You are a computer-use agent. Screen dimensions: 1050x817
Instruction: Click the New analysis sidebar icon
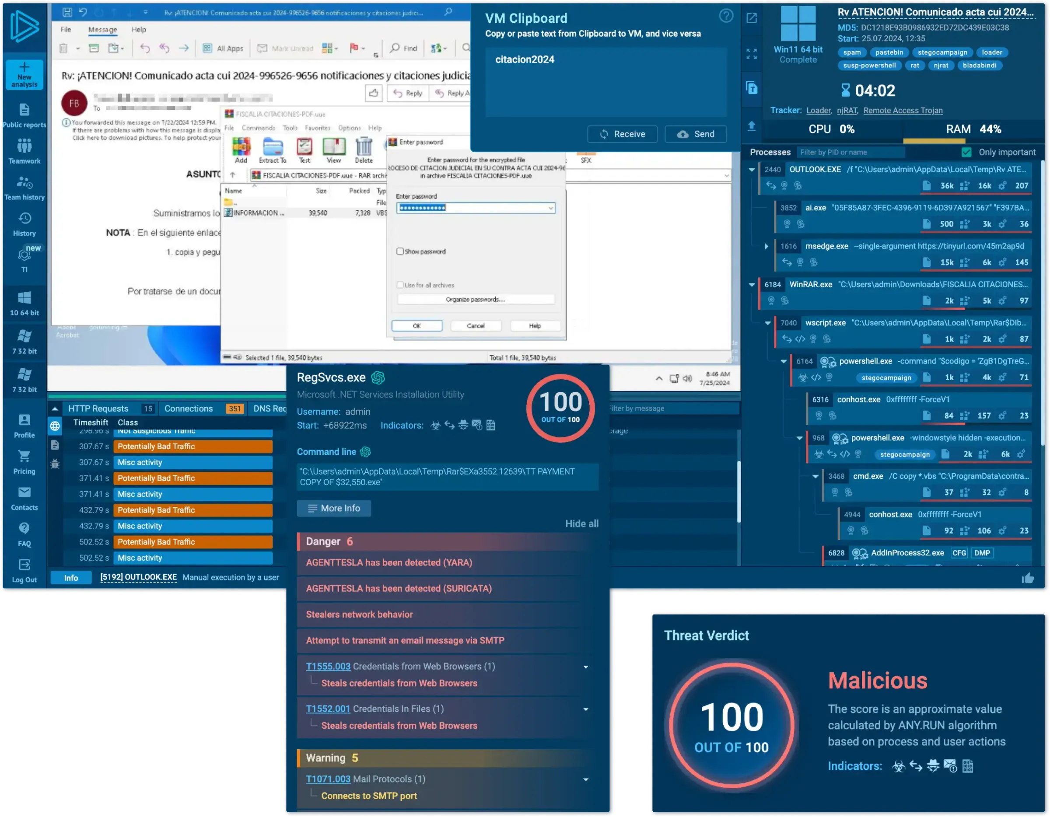coord(24,74)
